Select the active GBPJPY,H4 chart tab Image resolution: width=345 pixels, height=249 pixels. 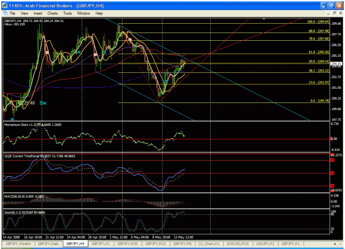(75, 243)
